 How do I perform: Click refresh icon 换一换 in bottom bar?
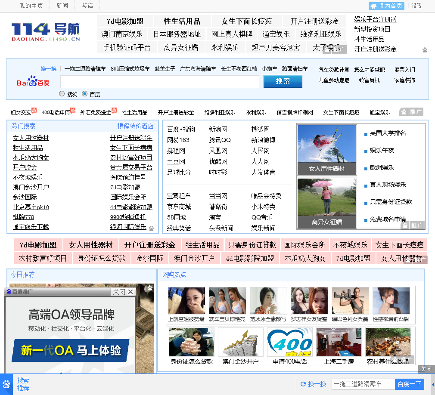pyautogui.click(x=303, y=384)
